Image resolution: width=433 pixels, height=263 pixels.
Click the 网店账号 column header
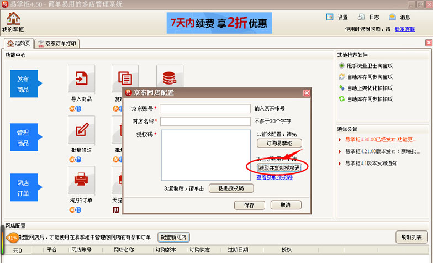coord(81,250)
